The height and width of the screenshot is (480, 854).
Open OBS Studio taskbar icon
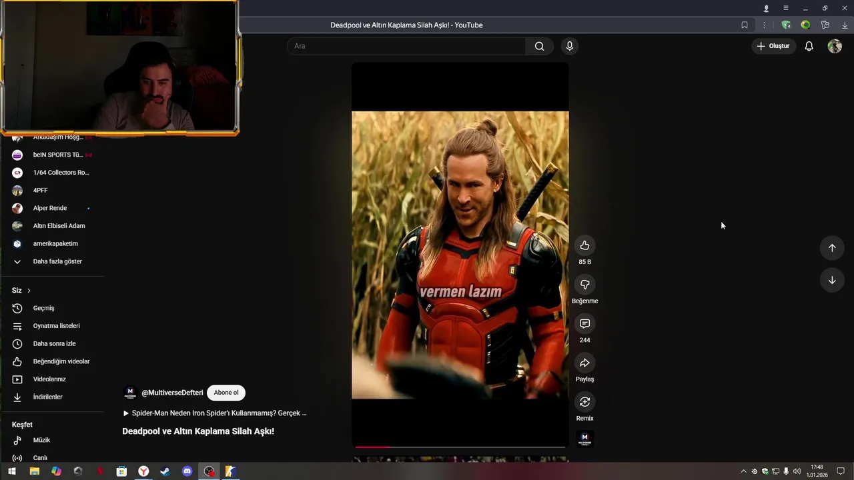tap(209, 471)
